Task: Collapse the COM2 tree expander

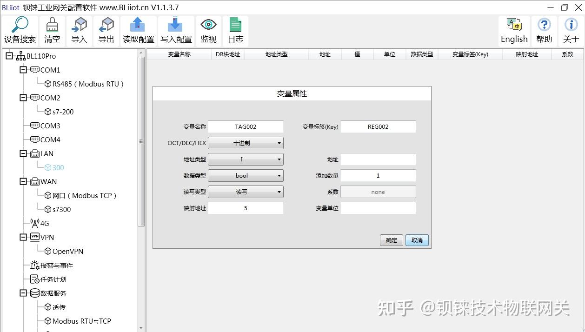Action: coord(23,98)
